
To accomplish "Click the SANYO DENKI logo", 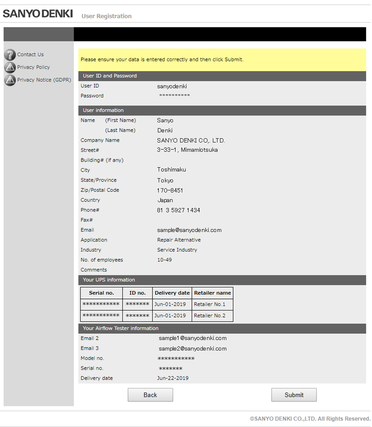I will (38, 13).
